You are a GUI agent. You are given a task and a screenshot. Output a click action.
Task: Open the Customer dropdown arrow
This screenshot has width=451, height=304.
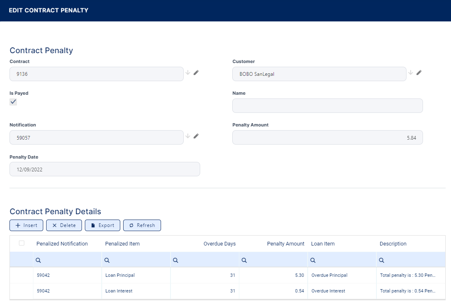coord(411,73)
